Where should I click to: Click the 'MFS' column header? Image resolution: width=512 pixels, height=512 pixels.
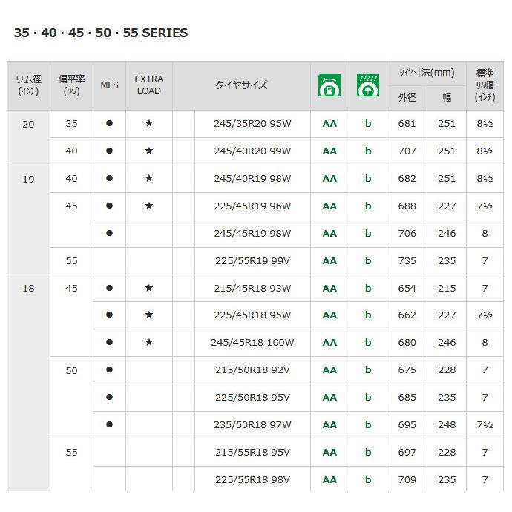109,85
